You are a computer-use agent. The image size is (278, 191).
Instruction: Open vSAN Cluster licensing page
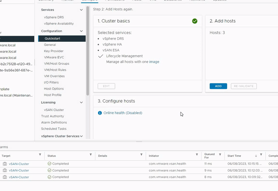(x=54, y=110)
